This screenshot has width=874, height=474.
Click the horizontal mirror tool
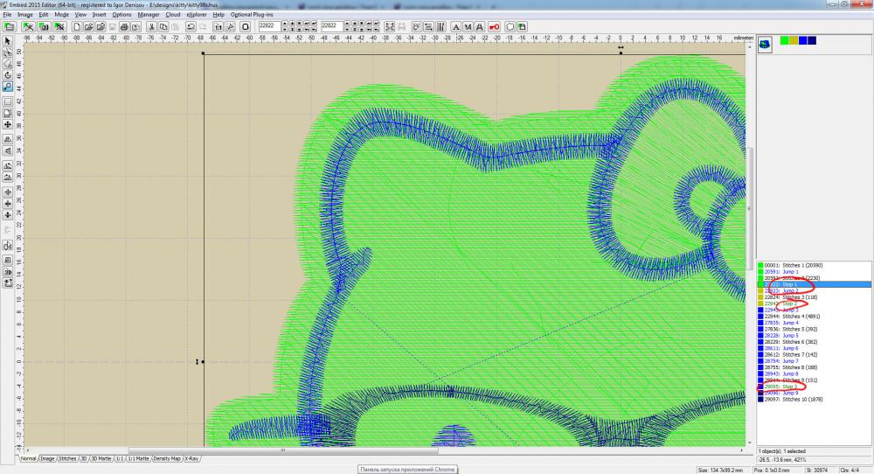(x=7, y=139)
